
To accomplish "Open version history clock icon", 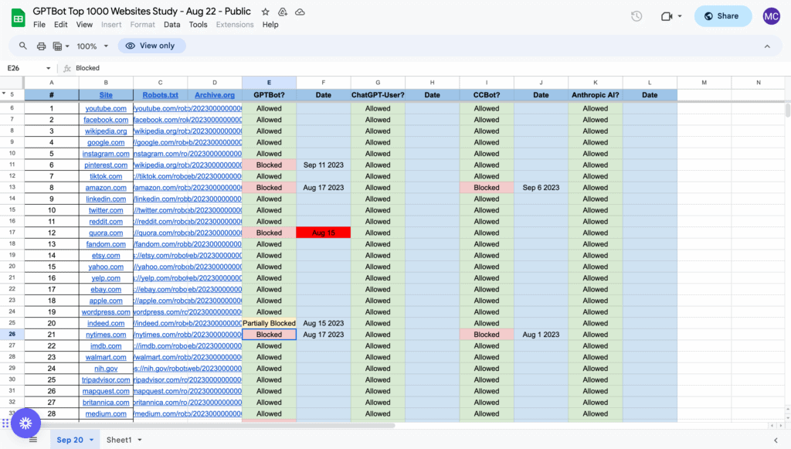I will tap(637, 16).
